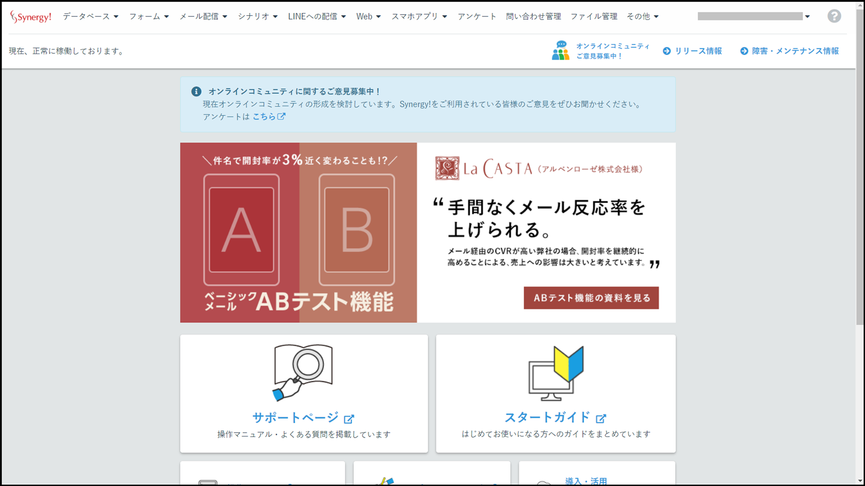Expand the メール配信 dropdown menu
The image size is (865, 486).
pyautogui.click(x=203, y=16)
